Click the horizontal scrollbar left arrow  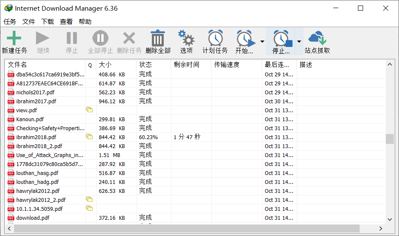click(9, 228)
